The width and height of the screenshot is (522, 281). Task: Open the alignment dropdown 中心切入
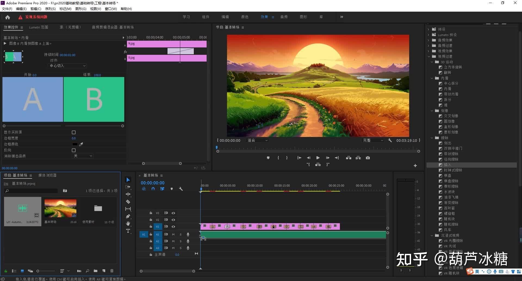coord(67,66)
